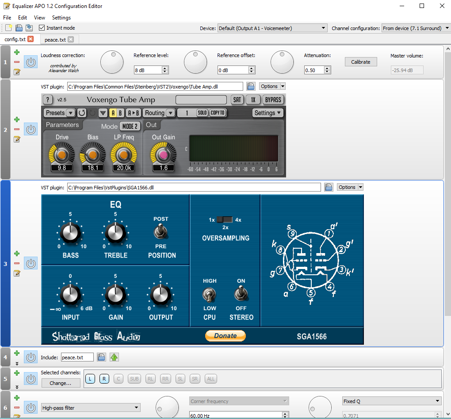
Task: Open Tube Amp Settings dropdown
Action: point(268,113)
